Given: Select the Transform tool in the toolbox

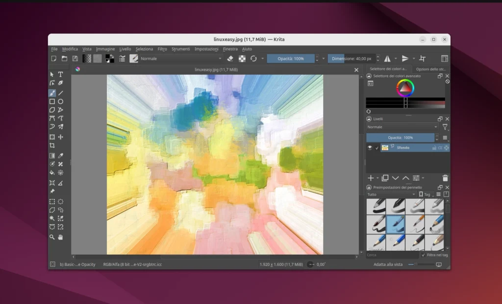Looking at the screenshot, I should [52, 137].
